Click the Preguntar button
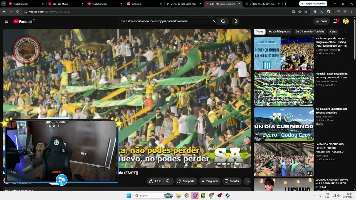This screenshot has height=200, width=356. pos(210,181)
